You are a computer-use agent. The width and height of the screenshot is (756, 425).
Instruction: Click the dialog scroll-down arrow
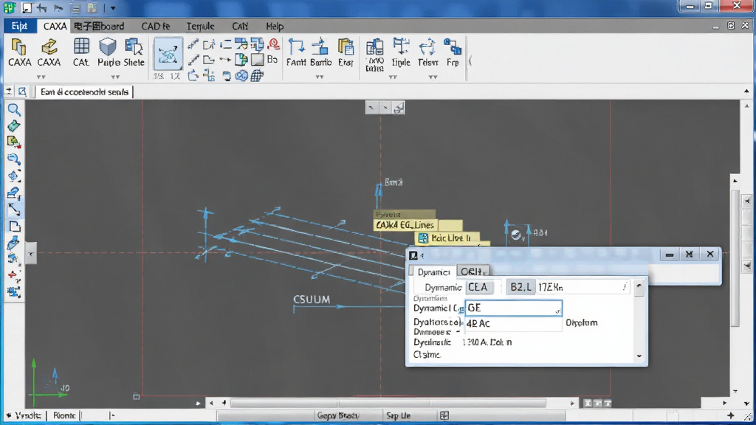(x=639, y=356)
